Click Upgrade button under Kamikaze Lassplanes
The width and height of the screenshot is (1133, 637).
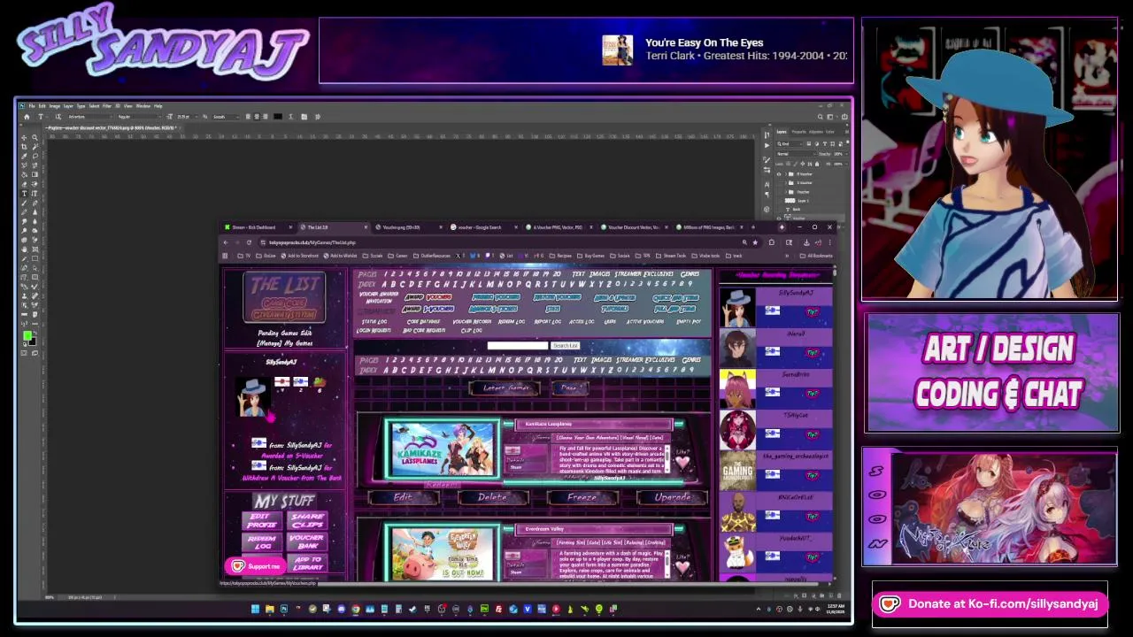click(x=673, y=497)
